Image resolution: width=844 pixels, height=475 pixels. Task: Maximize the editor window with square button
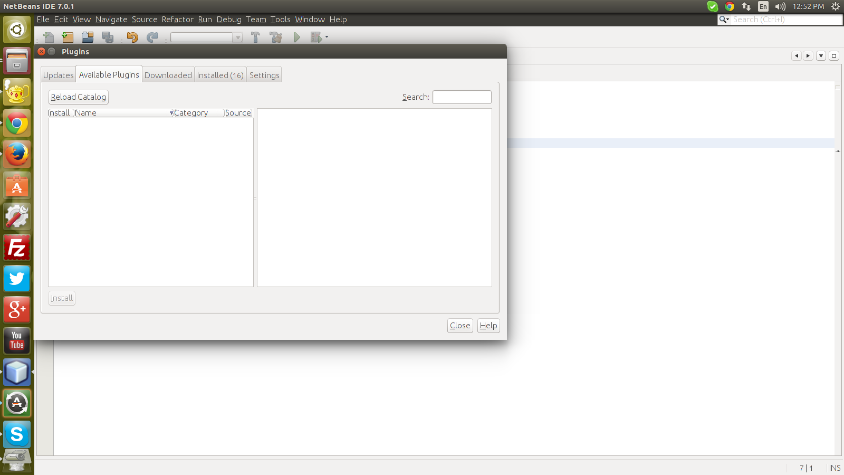click(834, 55)
